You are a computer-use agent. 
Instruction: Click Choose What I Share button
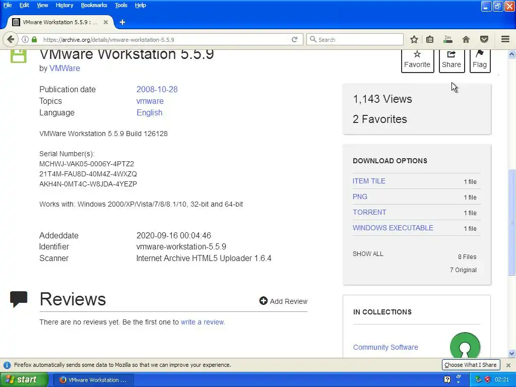pyautogui.click(x=471, y=365)
